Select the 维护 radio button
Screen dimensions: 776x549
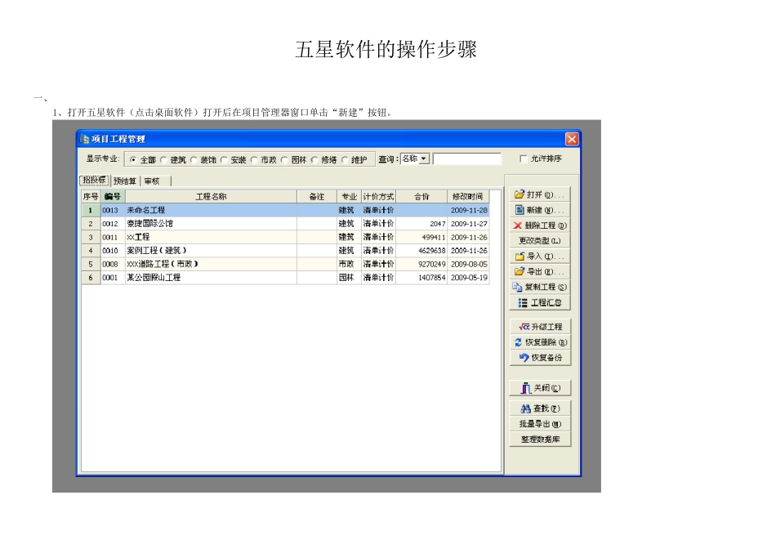tap(345, 159)
